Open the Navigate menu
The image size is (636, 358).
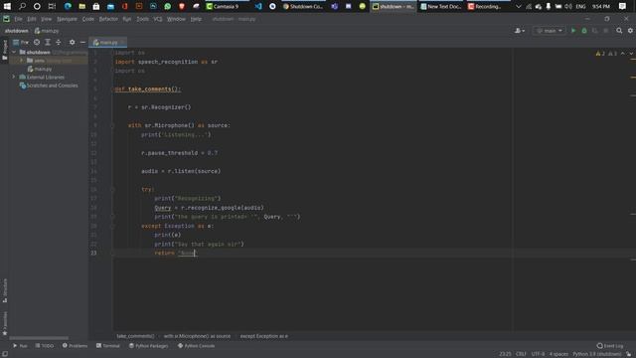67,19
